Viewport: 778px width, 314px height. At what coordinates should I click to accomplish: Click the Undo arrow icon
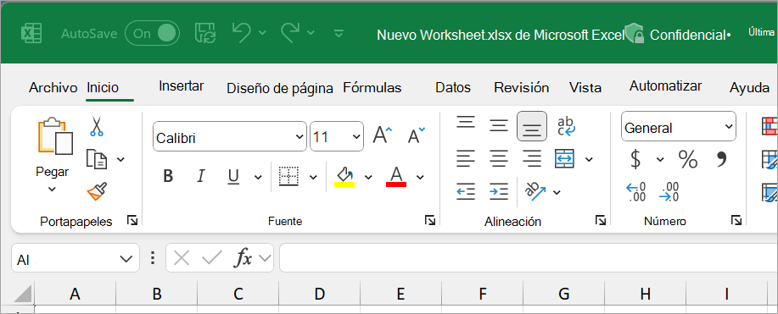[242, 33]
